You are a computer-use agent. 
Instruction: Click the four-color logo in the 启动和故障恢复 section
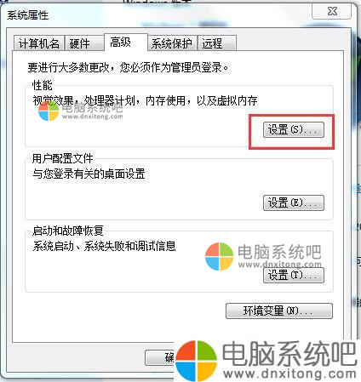219,256
